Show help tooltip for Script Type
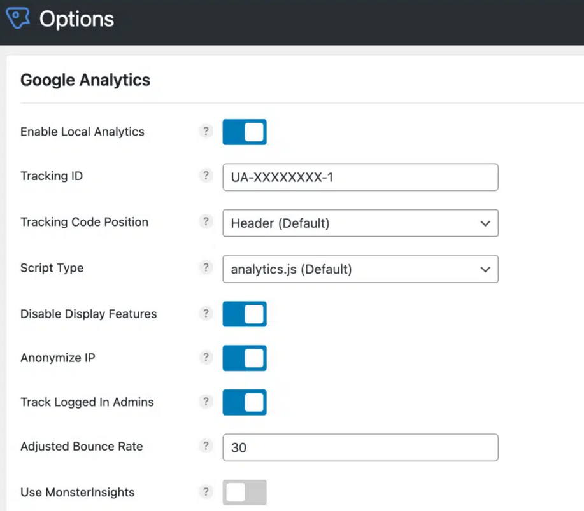 pyautogui.click(x=206, y=268)
